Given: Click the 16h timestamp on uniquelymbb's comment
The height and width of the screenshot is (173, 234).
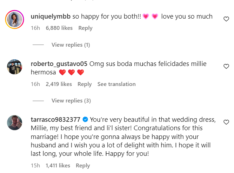Looking at the screenshot, I should tap(35, 28).
